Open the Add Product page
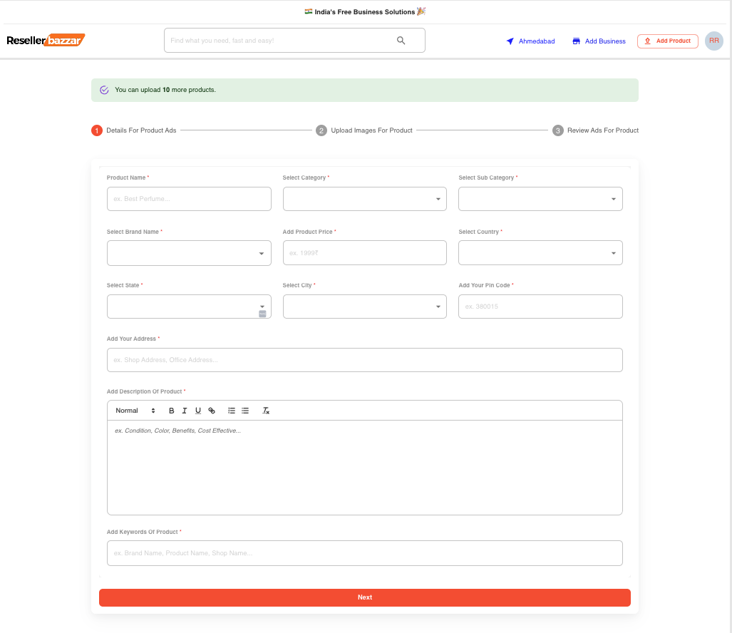 pos(667,41)
